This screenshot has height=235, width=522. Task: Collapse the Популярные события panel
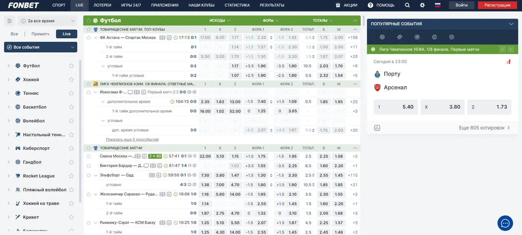coord(511,24)
